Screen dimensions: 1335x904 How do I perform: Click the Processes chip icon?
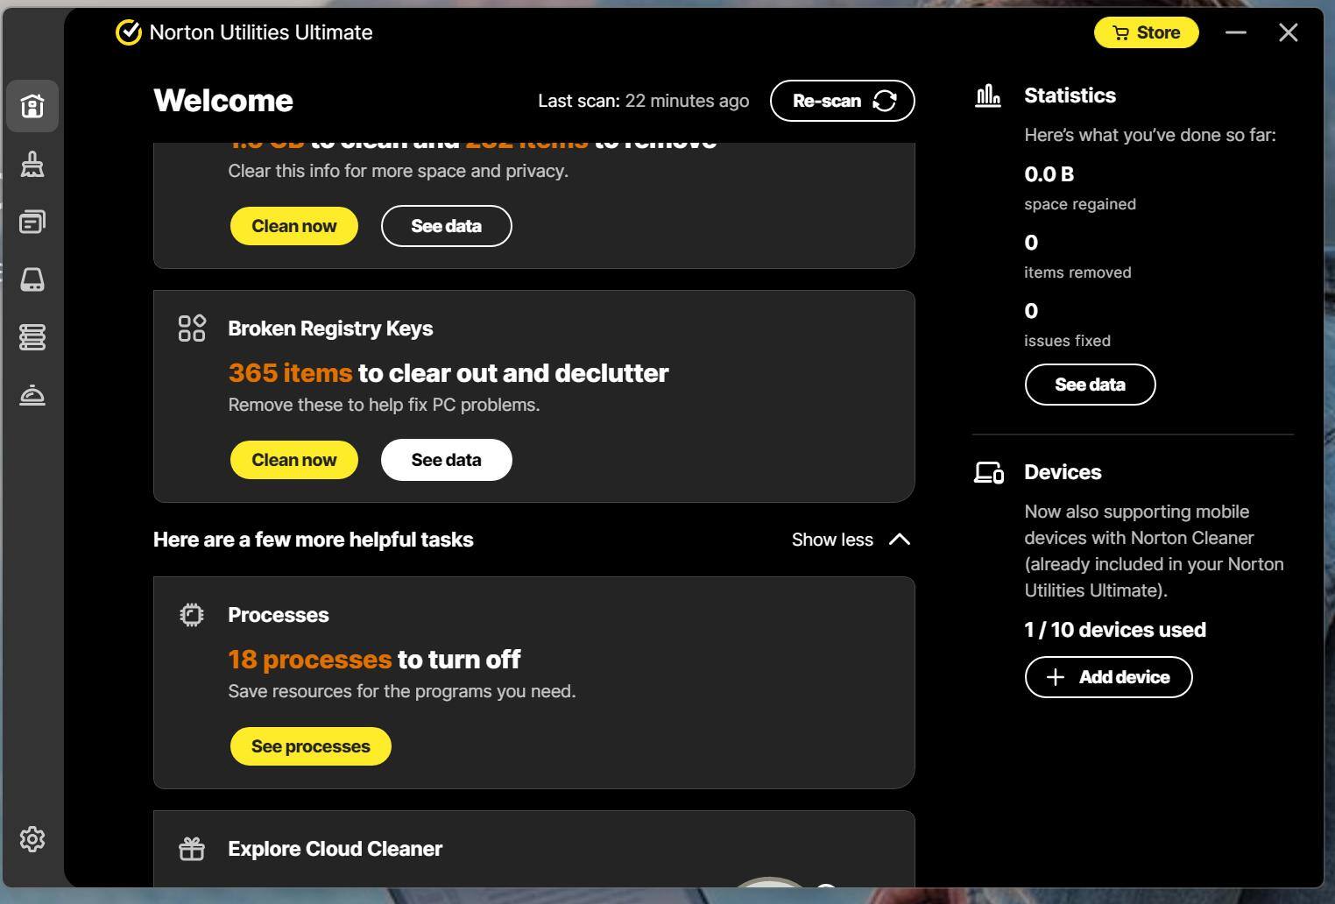pos(192,615)
